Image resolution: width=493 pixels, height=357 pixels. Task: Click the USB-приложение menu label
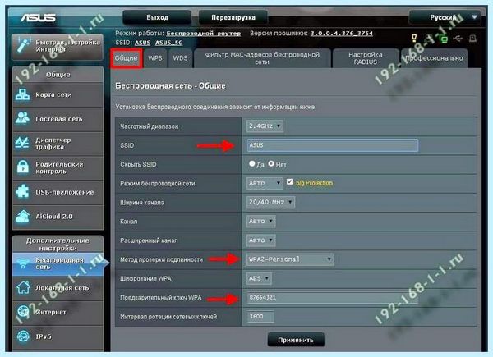point(64,192)
